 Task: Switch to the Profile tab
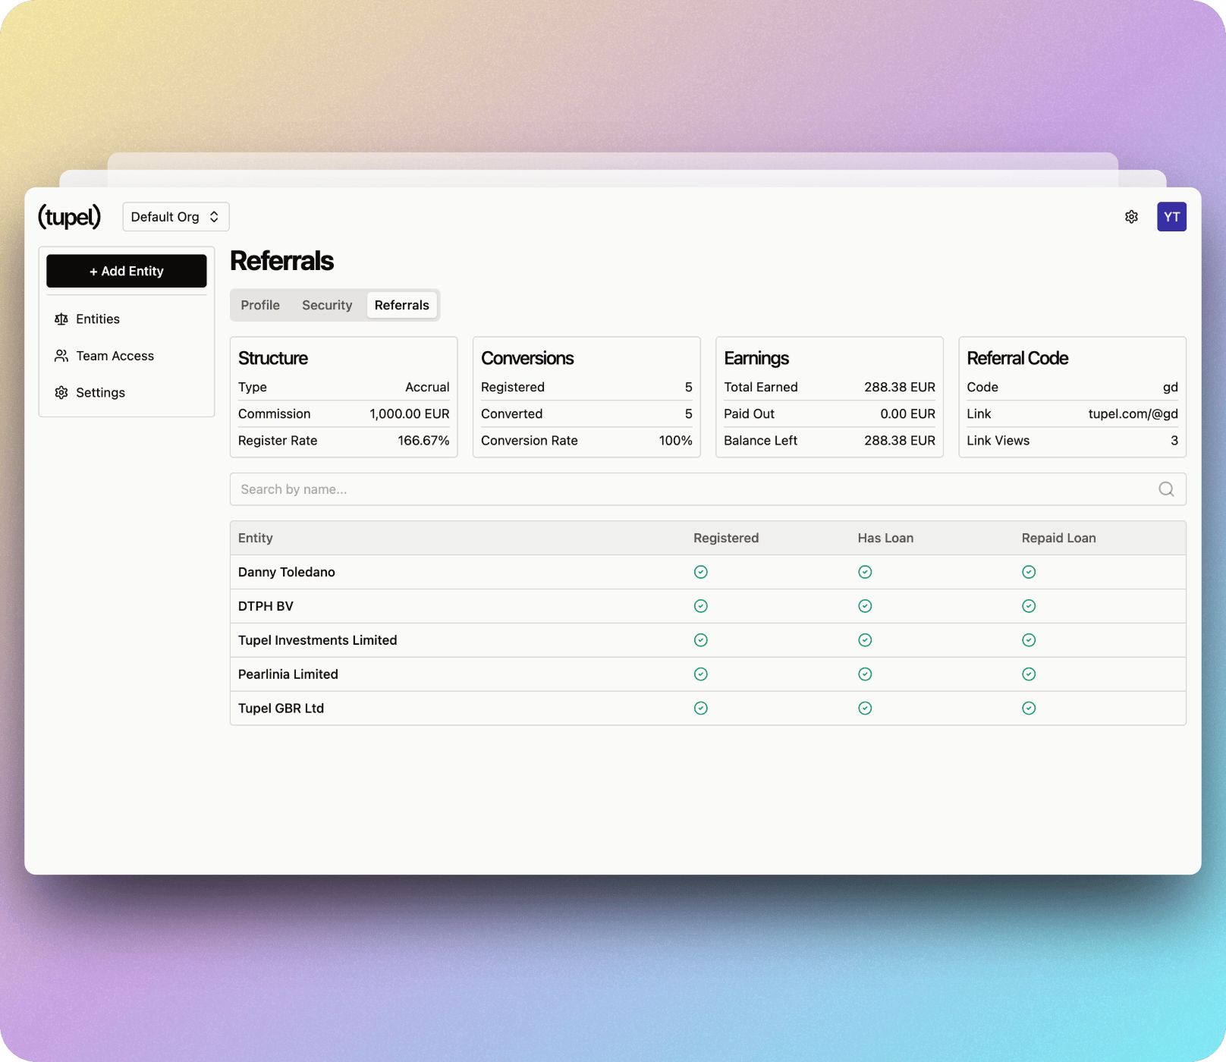click(260, 305)
